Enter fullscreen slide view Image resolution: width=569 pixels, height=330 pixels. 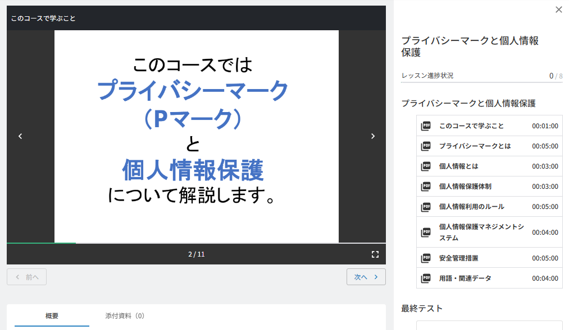(x=375, y=254)
